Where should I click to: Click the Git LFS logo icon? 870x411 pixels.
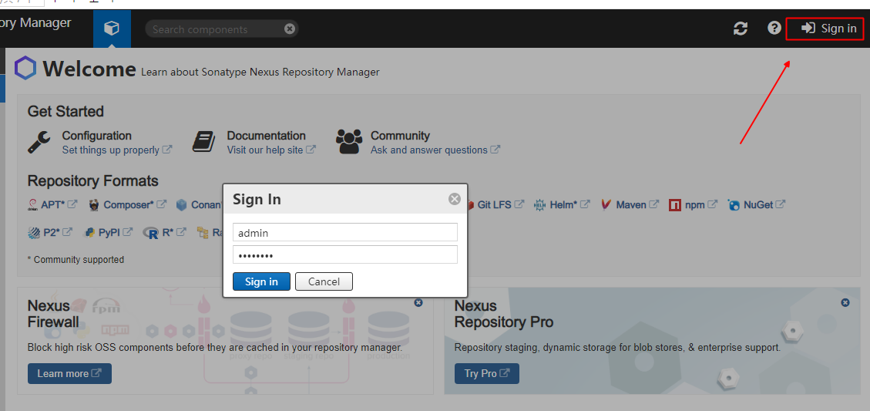[470, 205]
